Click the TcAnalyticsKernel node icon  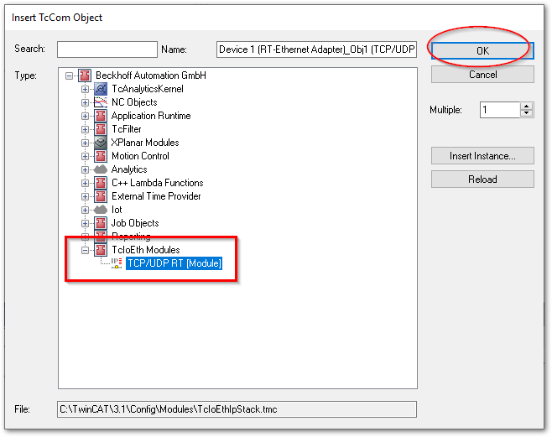pyautogui.click(x=101, y=89)
